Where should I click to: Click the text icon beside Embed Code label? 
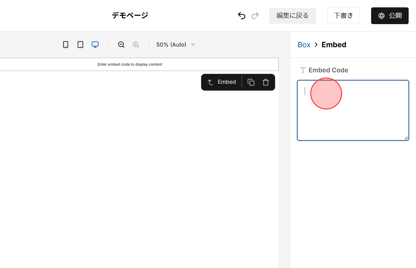[x=302, y=70]
